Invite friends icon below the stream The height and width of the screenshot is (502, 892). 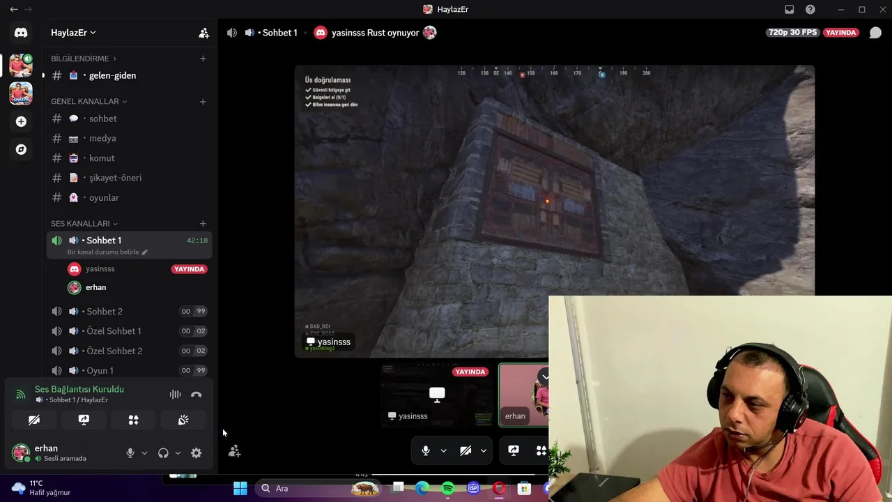click(x=234, y=451)
